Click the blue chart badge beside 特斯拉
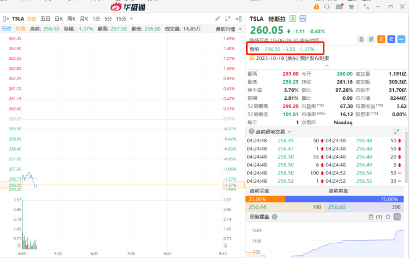This screenshot has width=409, height=258. [303, 19]
